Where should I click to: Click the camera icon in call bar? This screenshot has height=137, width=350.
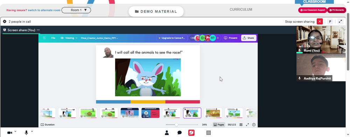point(9,132)
